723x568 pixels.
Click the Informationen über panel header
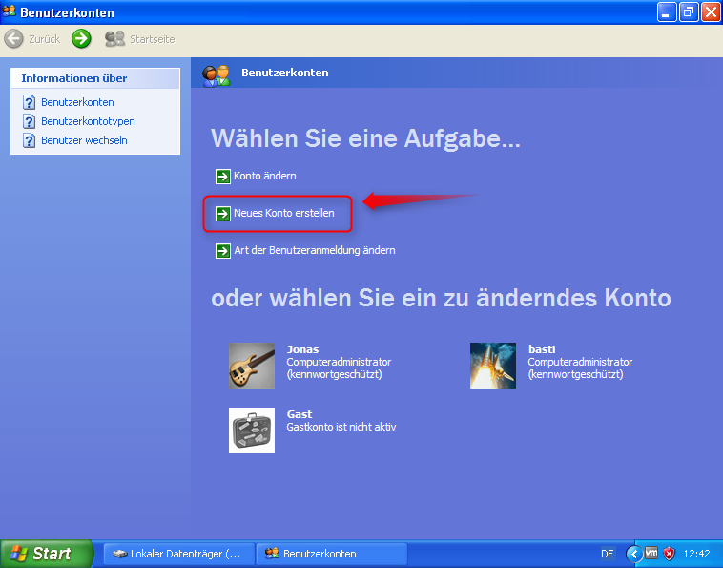point(95,78)
